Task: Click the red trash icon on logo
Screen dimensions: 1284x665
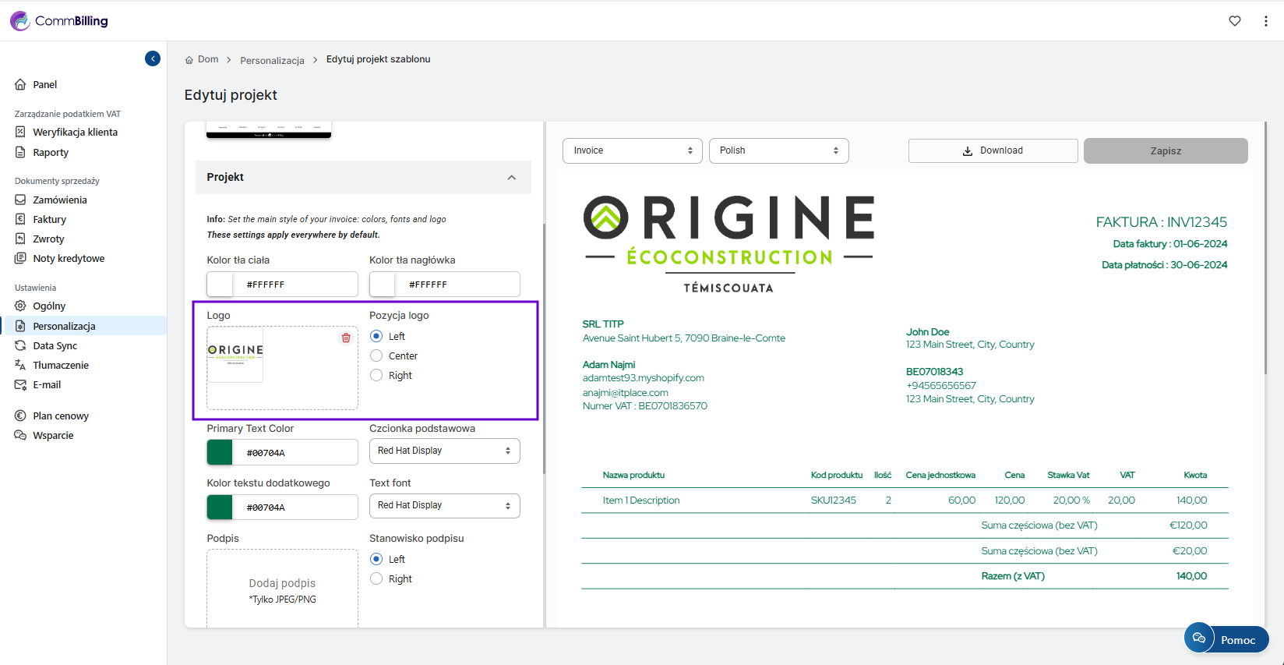Action: 346,338
